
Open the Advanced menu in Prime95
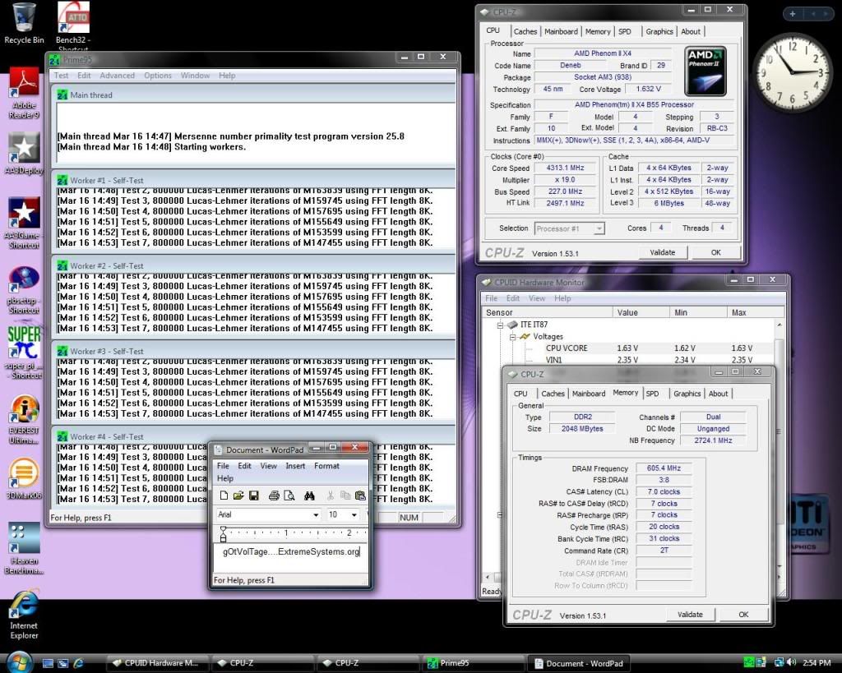point(117,76)
